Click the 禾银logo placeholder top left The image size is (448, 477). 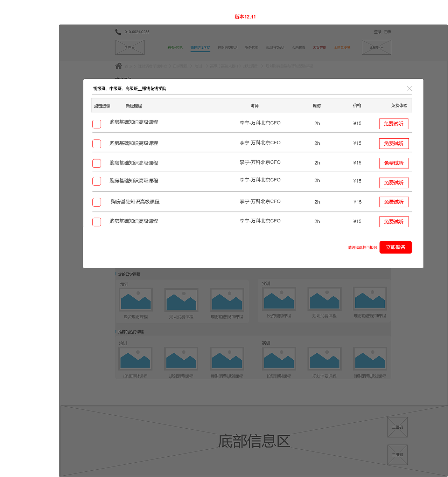(130, 47)
